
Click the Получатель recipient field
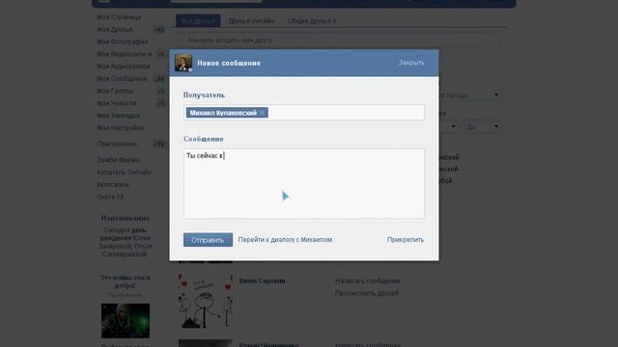[304, 113]
